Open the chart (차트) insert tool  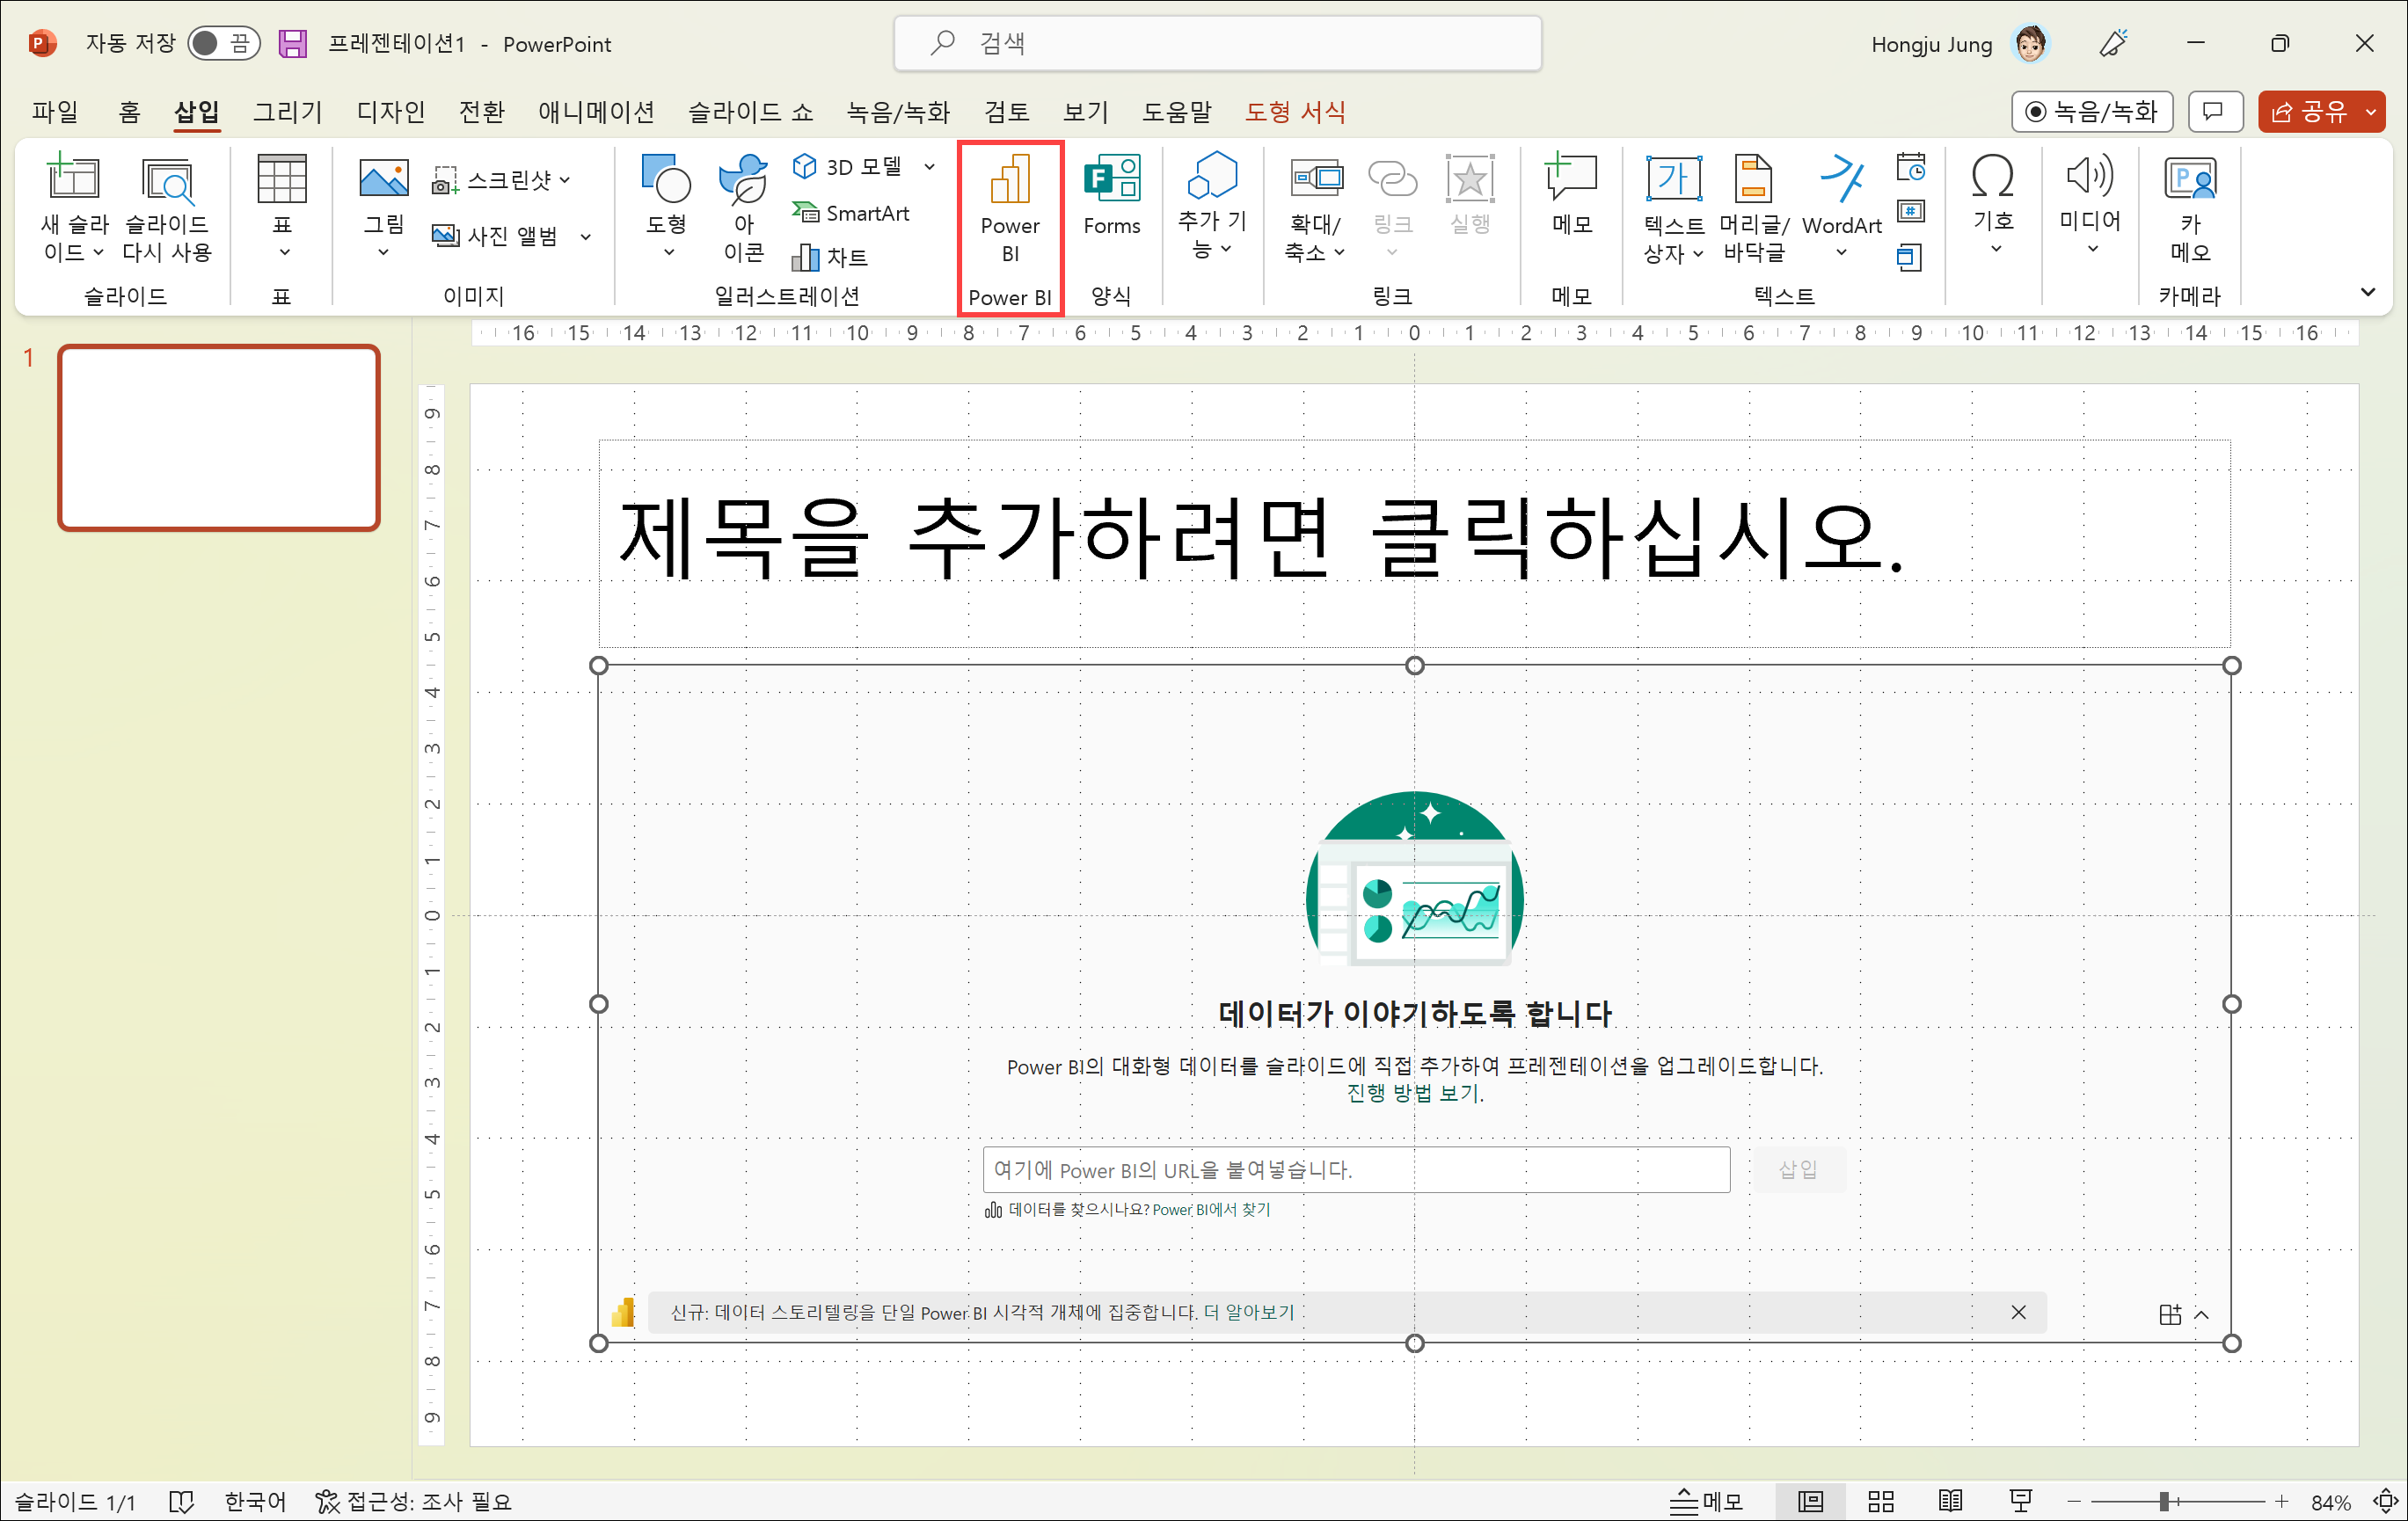point(830,258)
